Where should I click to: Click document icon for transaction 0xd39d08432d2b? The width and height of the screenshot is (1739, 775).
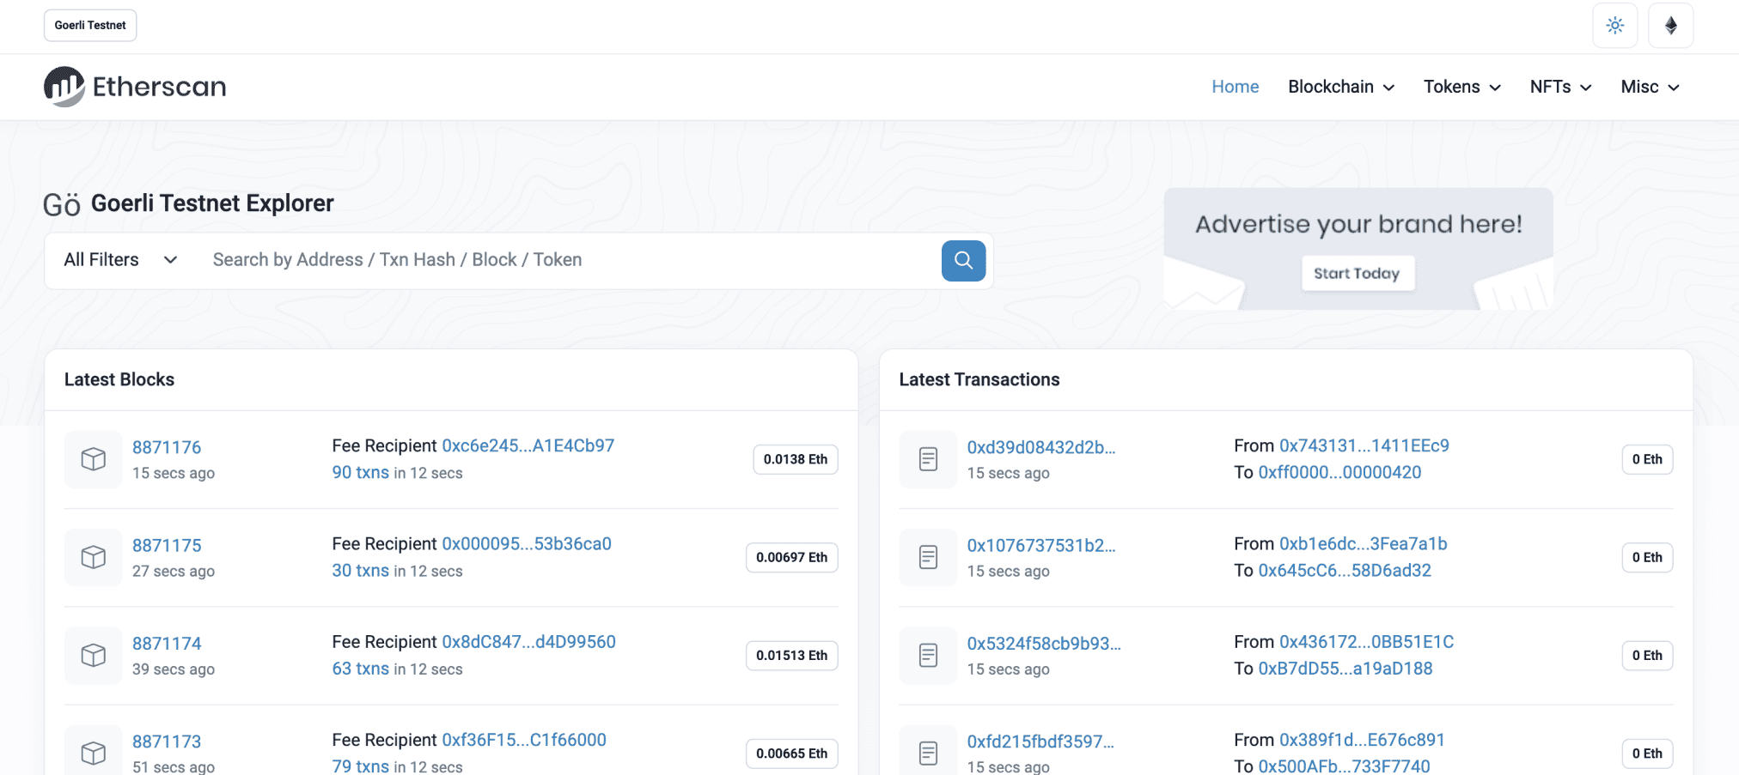click(928, 459)
